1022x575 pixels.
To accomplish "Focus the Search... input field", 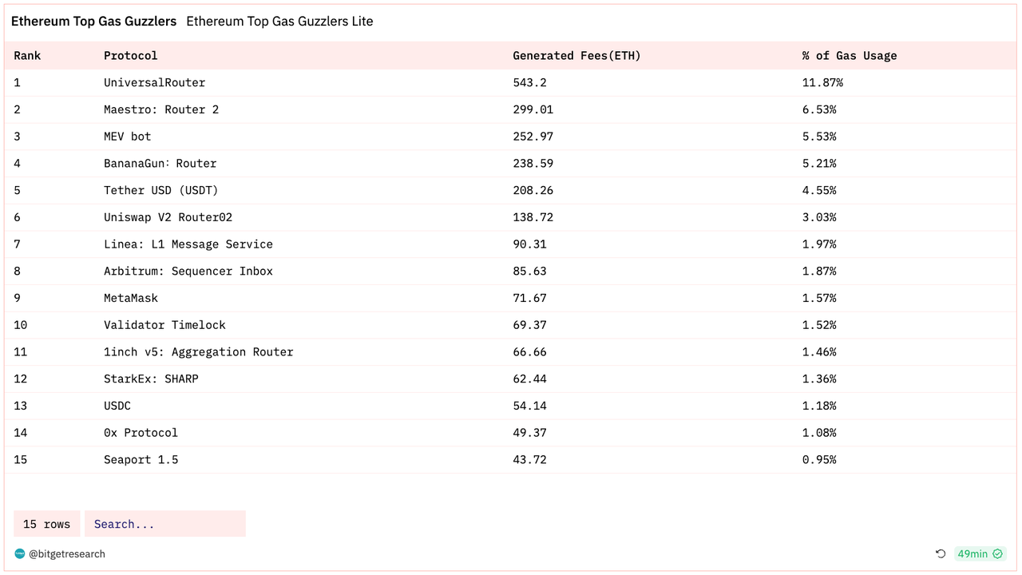I will (165, 524).
